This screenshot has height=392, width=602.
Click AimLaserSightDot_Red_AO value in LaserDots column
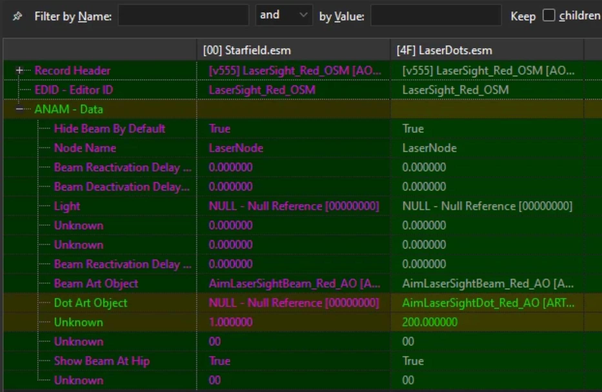(x=487, y=303)
